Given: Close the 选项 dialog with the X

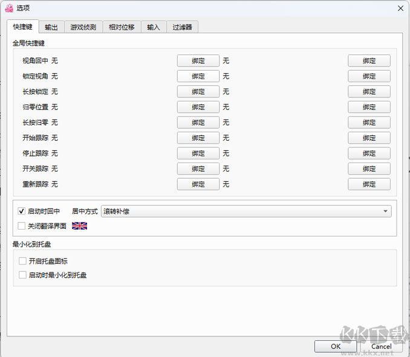Looking at the screenshot, I should [x=400, y=8].
